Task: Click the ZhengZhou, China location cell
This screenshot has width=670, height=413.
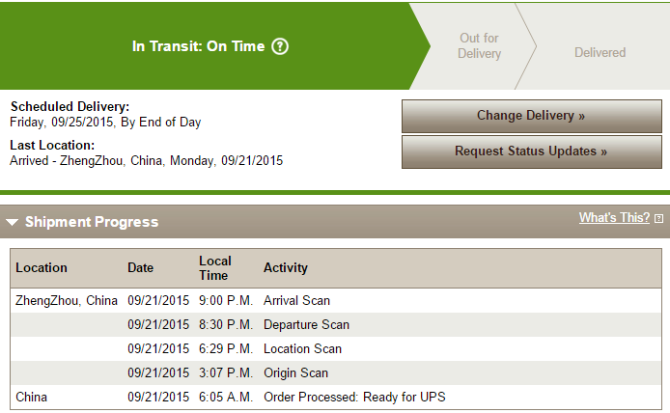Action: [67, 301]
